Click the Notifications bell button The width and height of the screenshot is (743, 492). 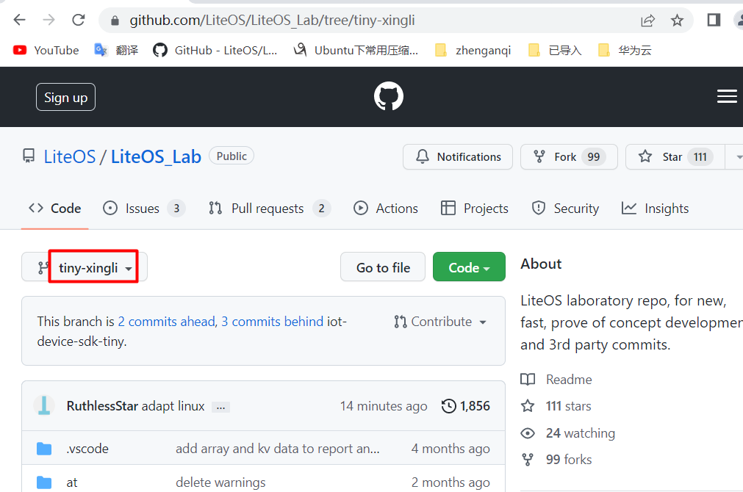(458, 156)
